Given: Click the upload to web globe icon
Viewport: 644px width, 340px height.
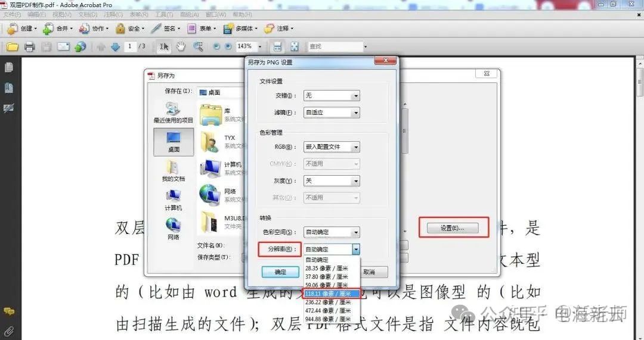Looking at the screenshot, I should (x=80, y=46).
